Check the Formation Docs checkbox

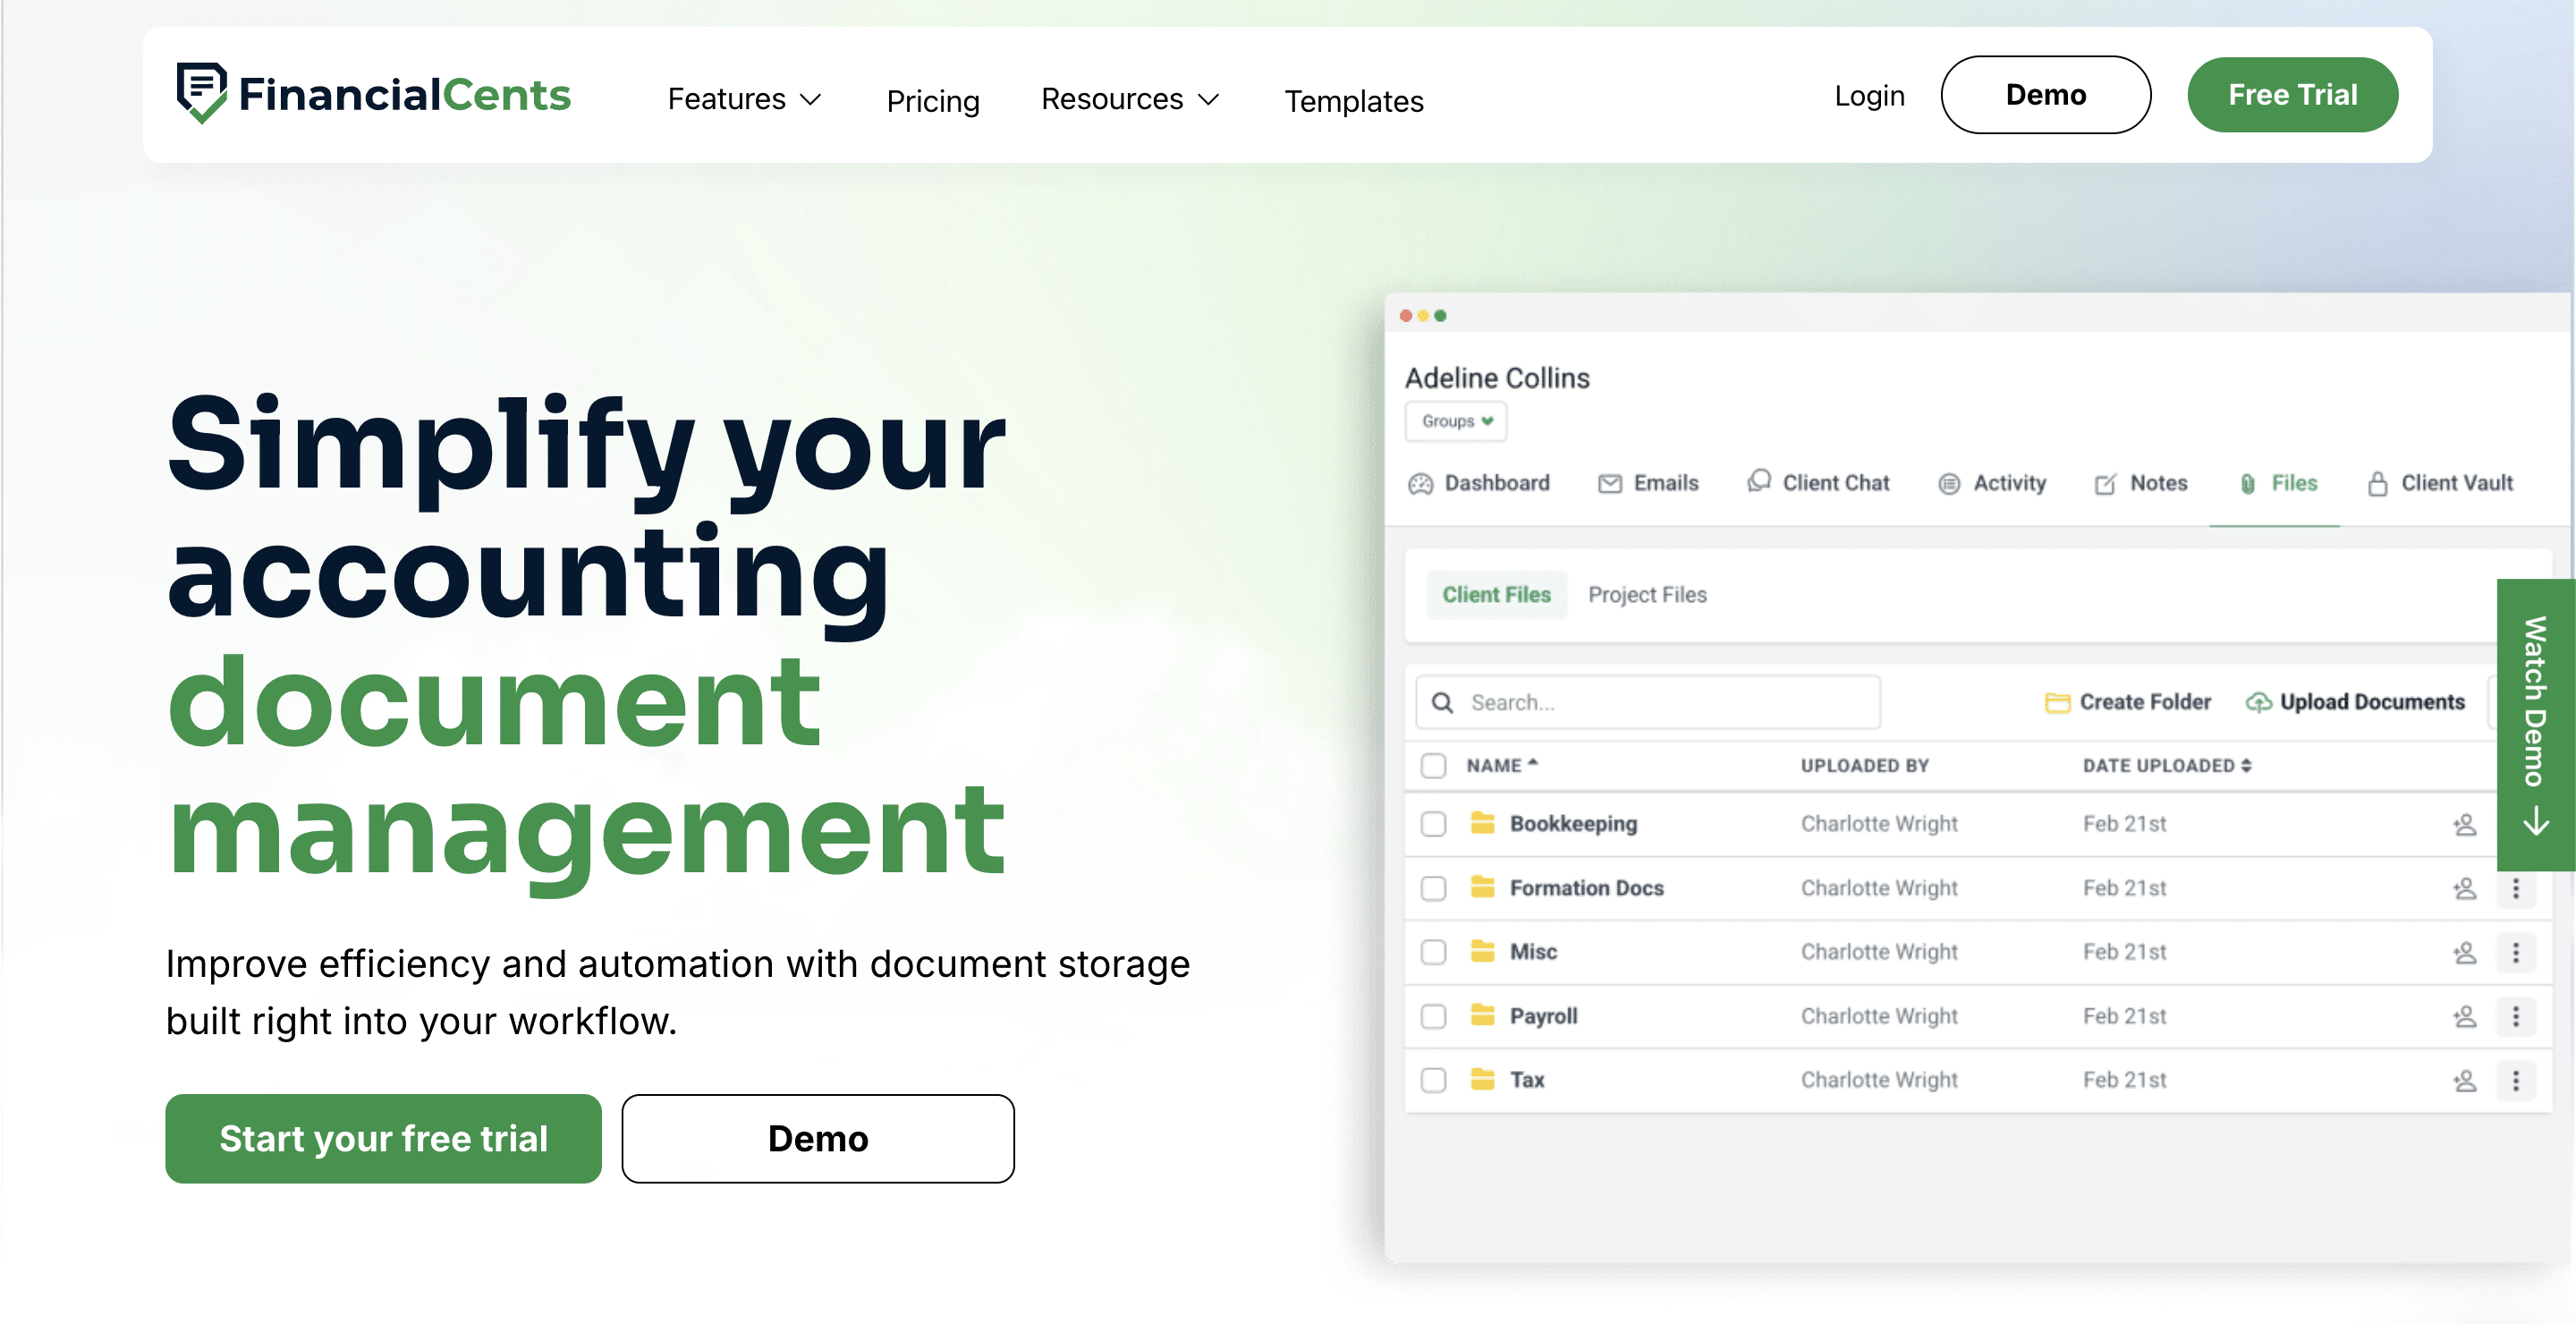click(x=1433, y=888)
